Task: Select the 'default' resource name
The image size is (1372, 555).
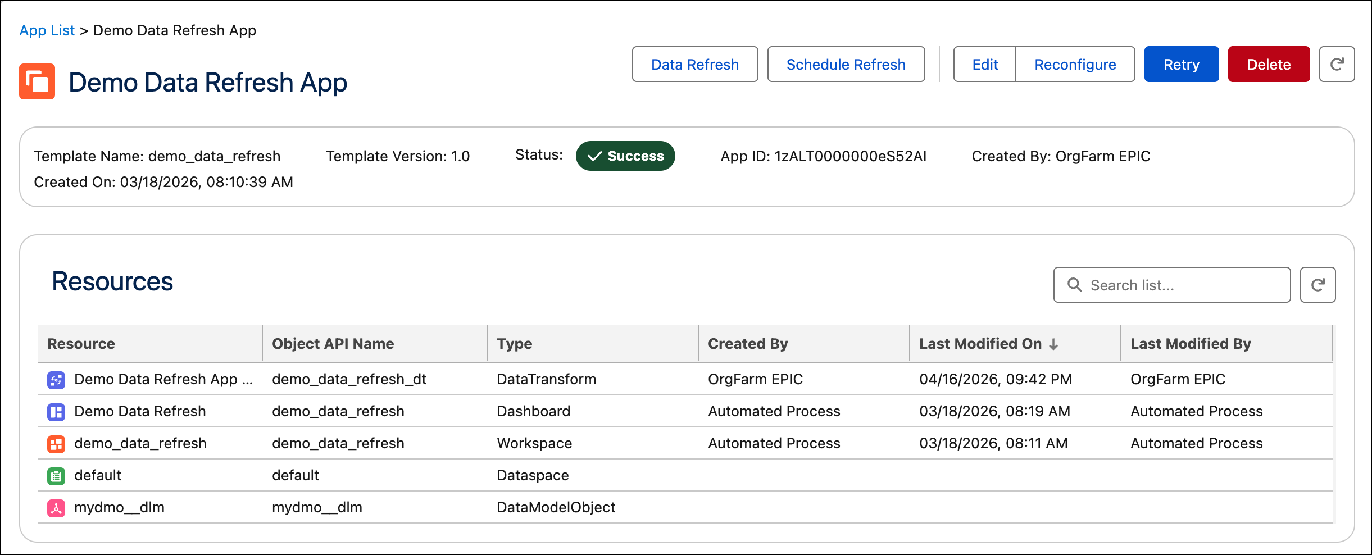Action: pos(98,475)
